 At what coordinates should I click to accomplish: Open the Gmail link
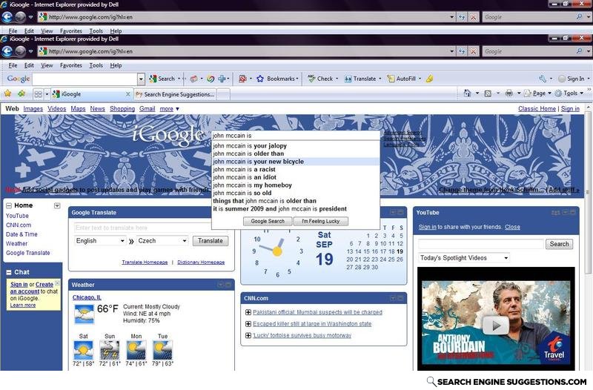coord(147,109)
